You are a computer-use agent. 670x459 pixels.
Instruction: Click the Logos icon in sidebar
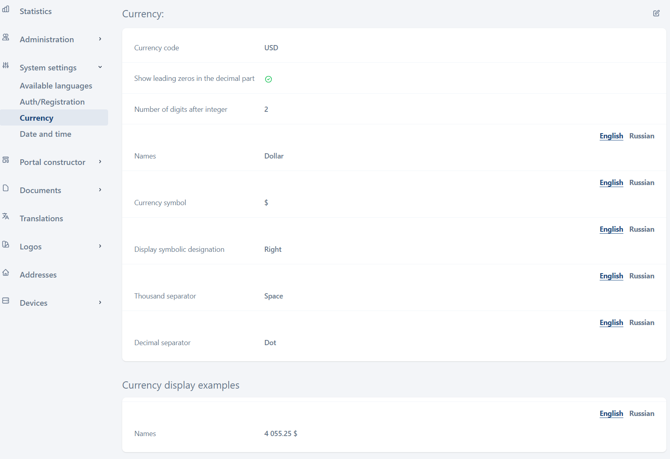[6, 245]
